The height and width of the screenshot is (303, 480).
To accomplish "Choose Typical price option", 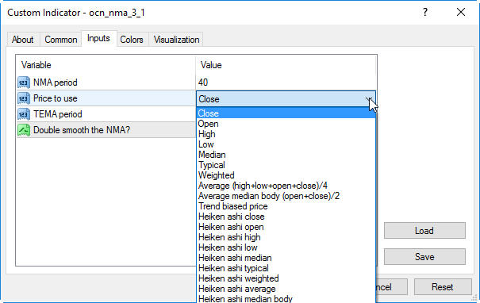I will (286, 165).
